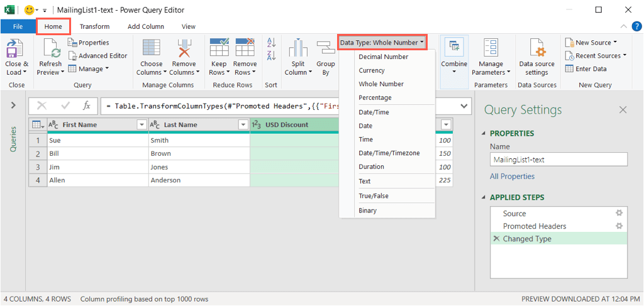Click the cell containing Sue
Image resolution: width=644 pixels, height=306 pixels.
97,140
